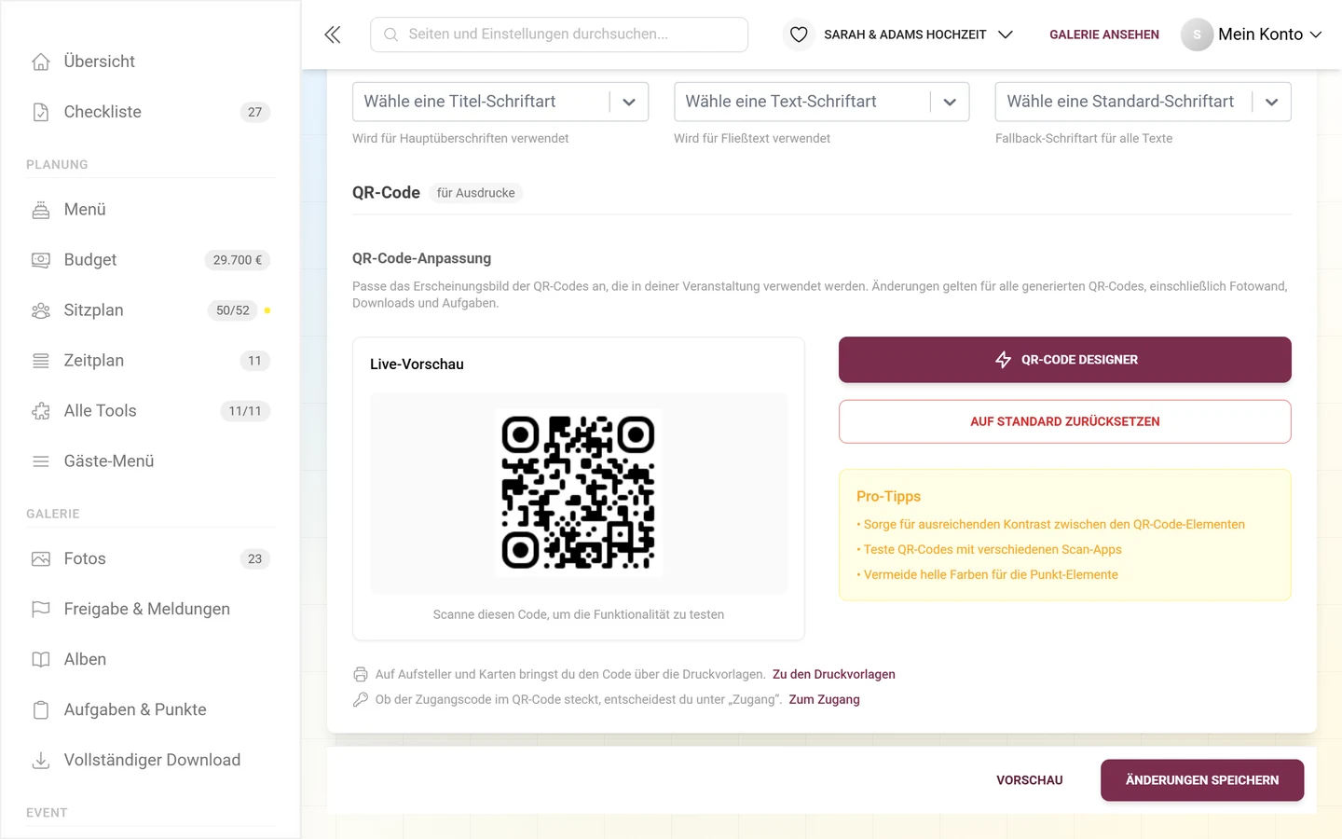Viewport: 1342px width, 839px height.
Task: Collapse sidebar with double-chevron icon
Action: 333,34
